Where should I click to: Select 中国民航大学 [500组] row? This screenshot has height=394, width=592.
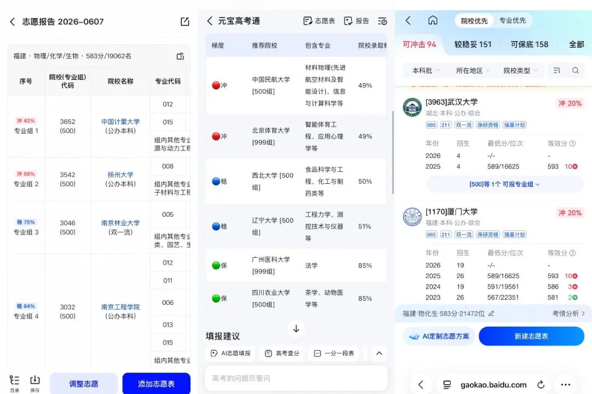click(x=296, y=85)
